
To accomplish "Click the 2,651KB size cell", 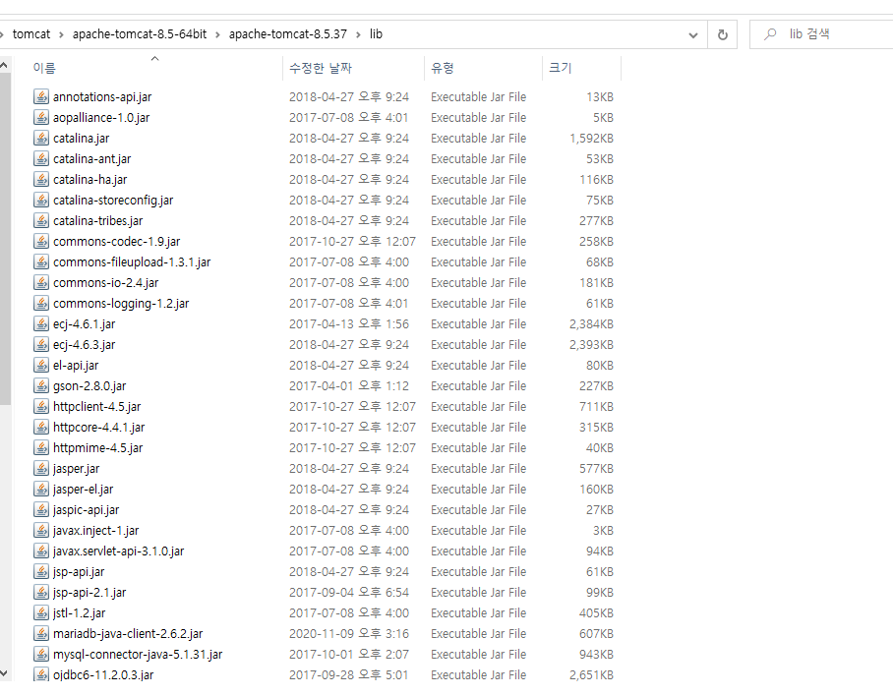I will pyautogui.click(x=591, y=675).
